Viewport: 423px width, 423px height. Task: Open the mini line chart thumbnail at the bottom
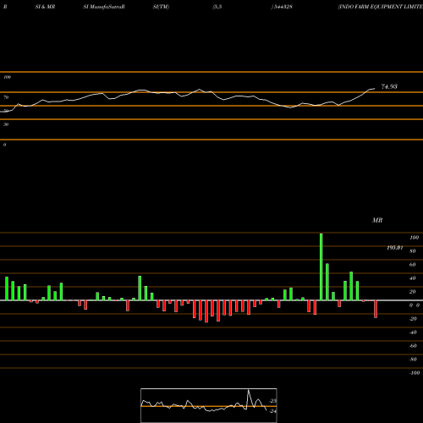[x=209, y=405]
